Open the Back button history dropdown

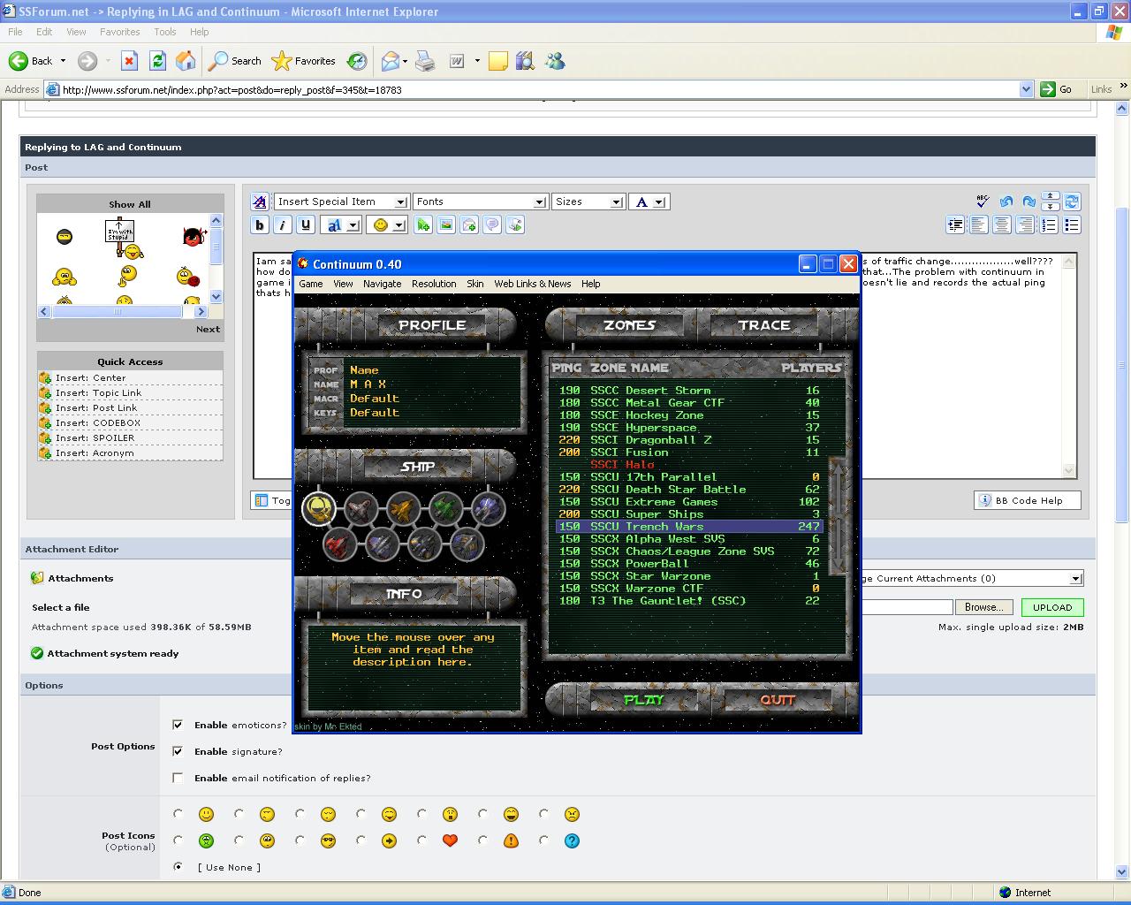coord(63,61)
